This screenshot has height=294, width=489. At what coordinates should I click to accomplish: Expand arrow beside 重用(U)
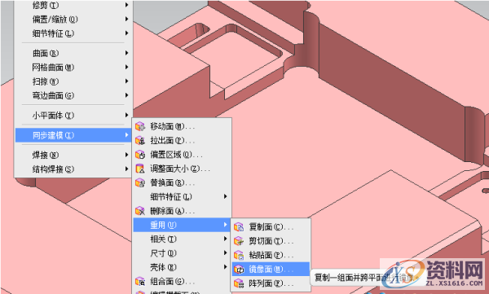point(225,225)
